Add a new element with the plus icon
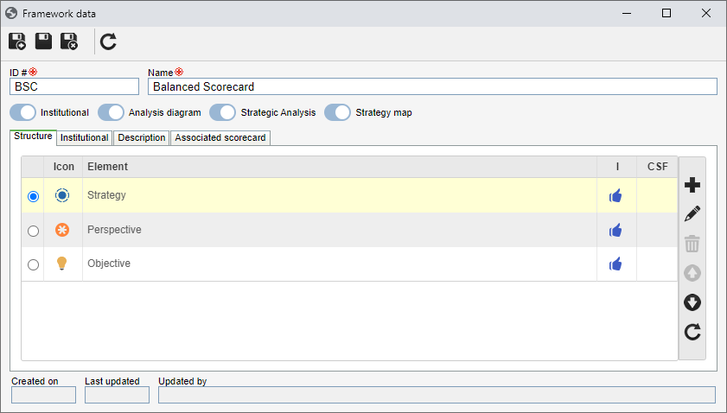The height and width of the screenshot is (413, 727). pos(692,185)
